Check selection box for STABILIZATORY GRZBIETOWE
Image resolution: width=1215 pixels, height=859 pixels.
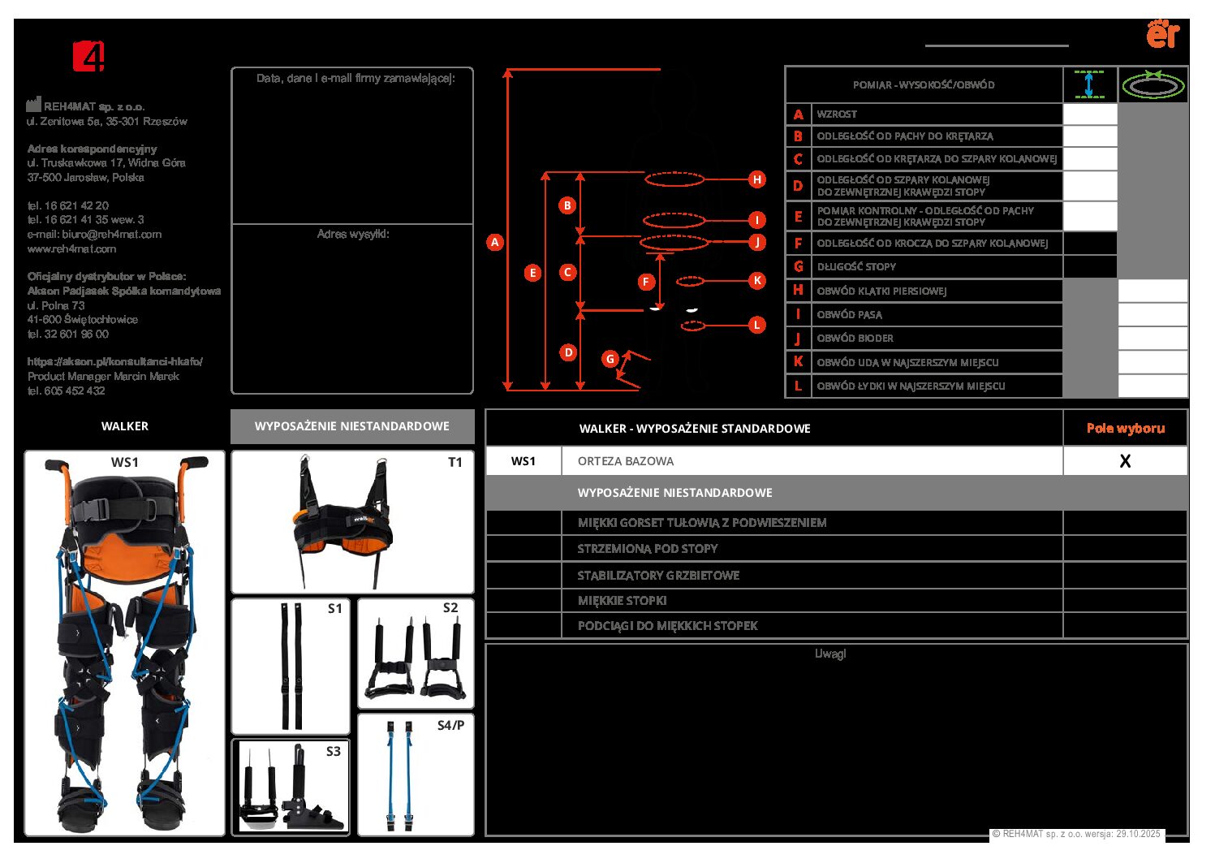click(x=1125, y=575)
